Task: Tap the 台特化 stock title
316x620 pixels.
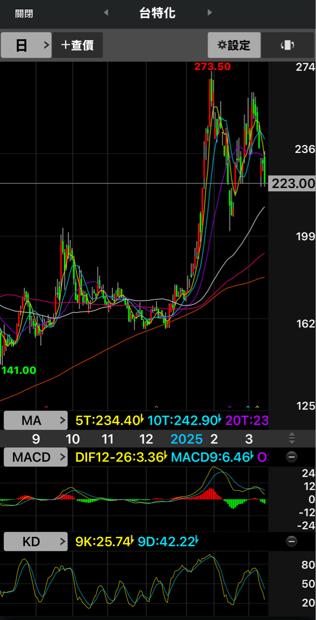Action: 157,13
